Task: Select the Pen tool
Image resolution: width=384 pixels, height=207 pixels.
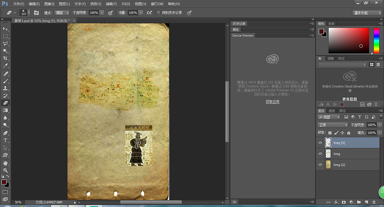Action: (5, 133)
